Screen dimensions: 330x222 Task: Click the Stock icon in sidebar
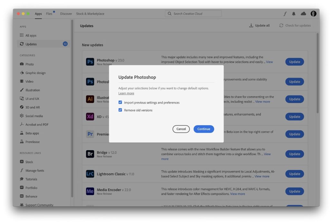tap(22, 162)
